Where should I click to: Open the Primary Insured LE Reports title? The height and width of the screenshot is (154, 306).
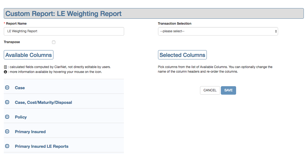(41, 146)
